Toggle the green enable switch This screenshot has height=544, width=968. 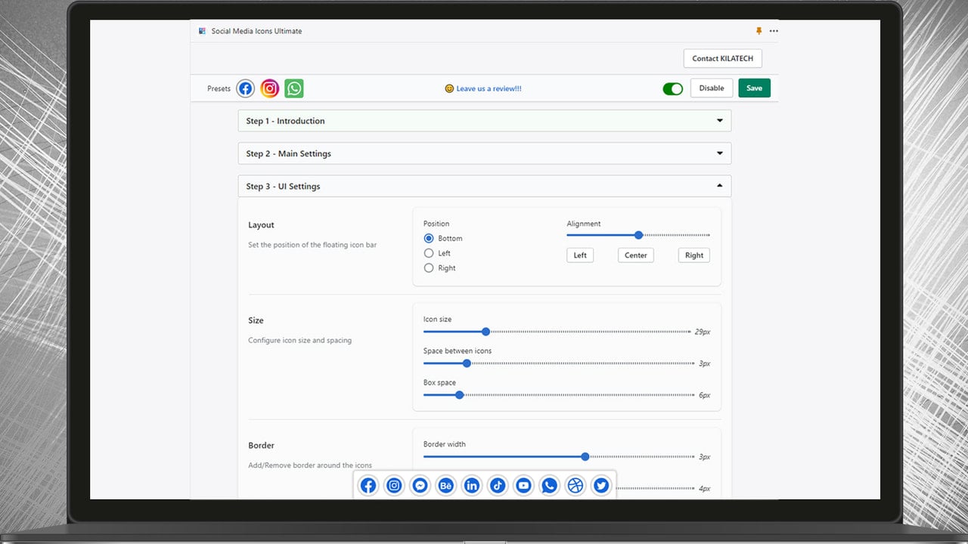(x=673, y=88)
